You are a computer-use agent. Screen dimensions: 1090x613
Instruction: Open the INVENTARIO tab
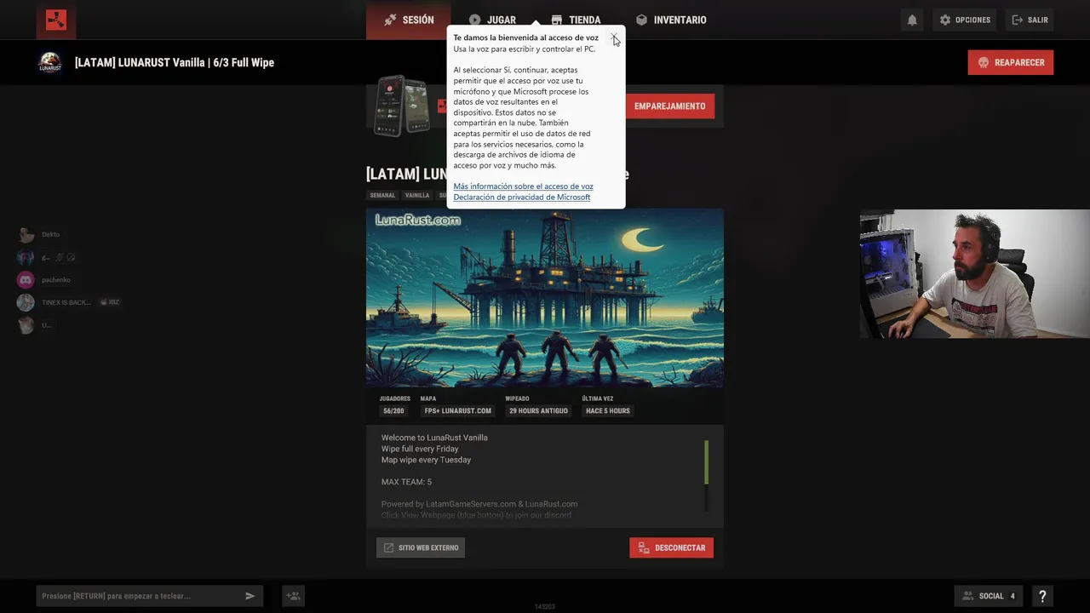671,20
